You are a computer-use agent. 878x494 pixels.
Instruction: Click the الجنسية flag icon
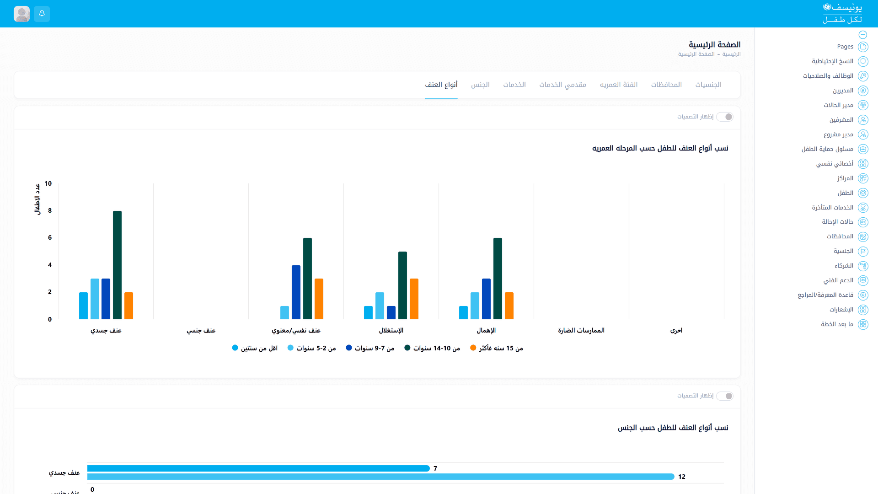pos(863,251)
